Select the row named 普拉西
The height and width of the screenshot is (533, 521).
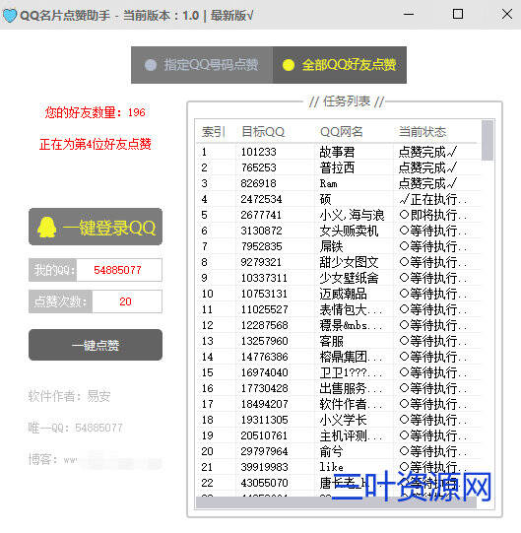339,167
